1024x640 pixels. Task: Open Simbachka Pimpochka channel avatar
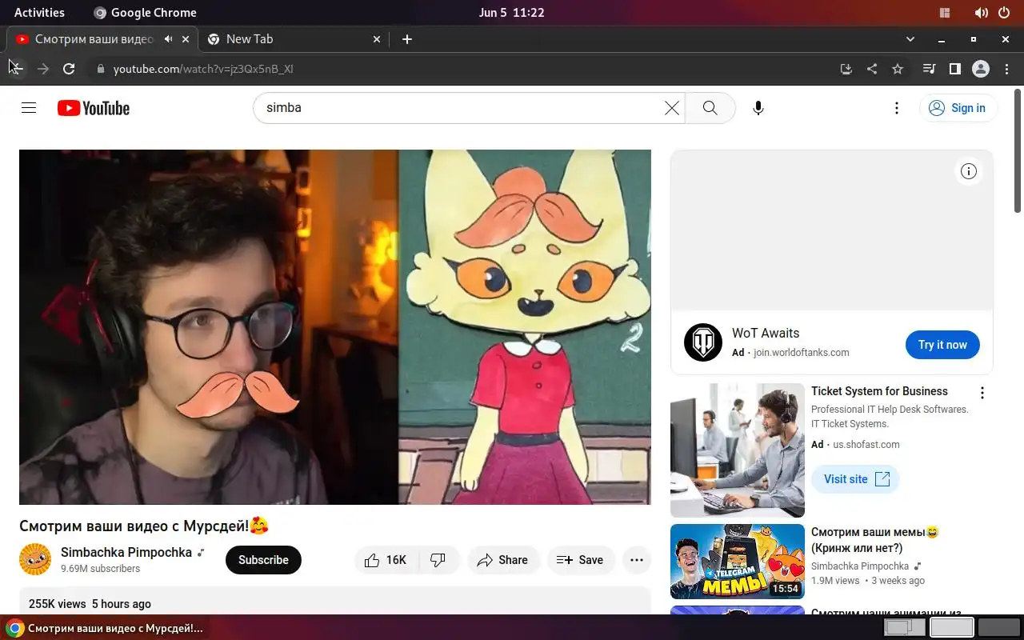pos(35,559)
